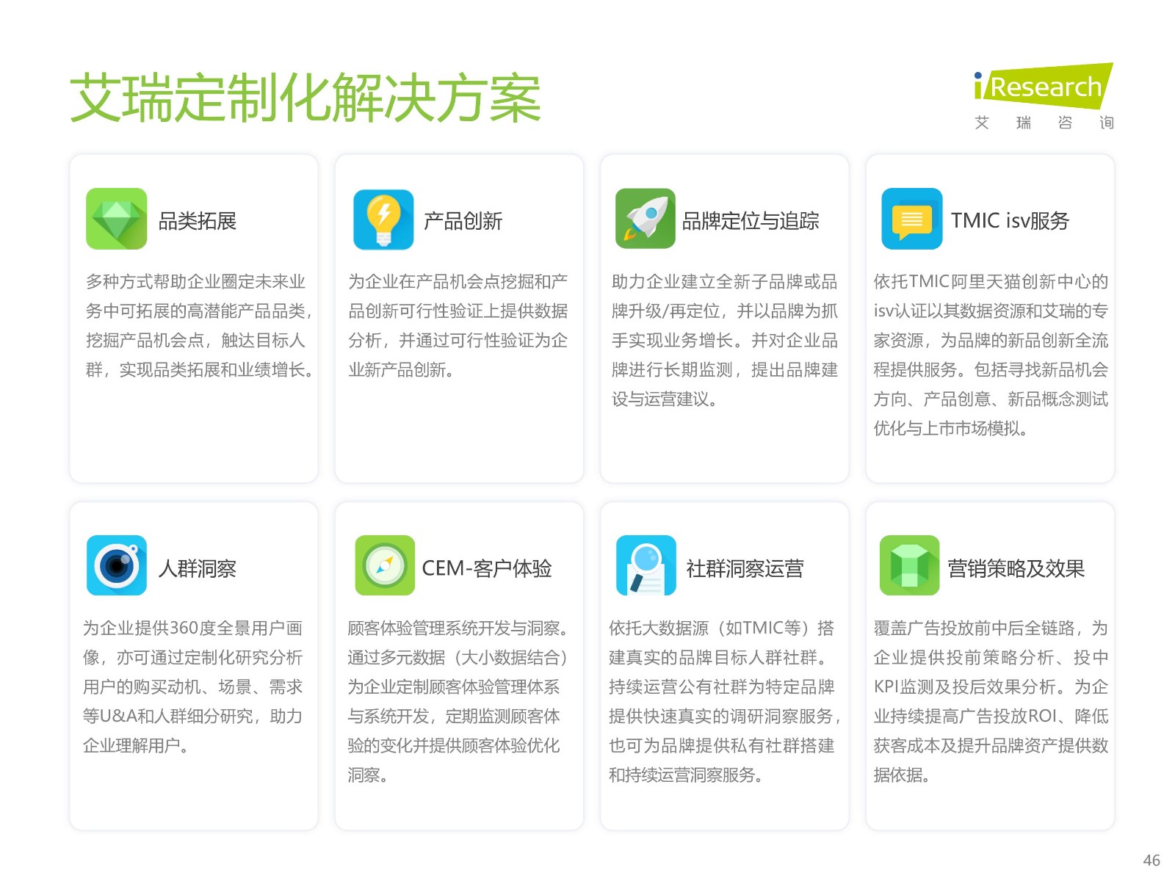This screenshot has height=881, width=1175.
Task: Click the CEM-客户体验 heading
Action: pos(487,569)
